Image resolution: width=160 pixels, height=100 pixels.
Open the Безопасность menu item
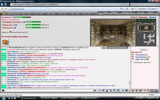coord(127,12)
